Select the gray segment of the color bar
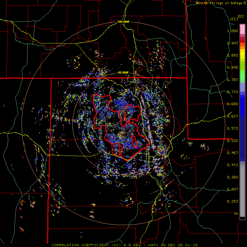Screen dimensions: 247x247 (x=242, y=192)
